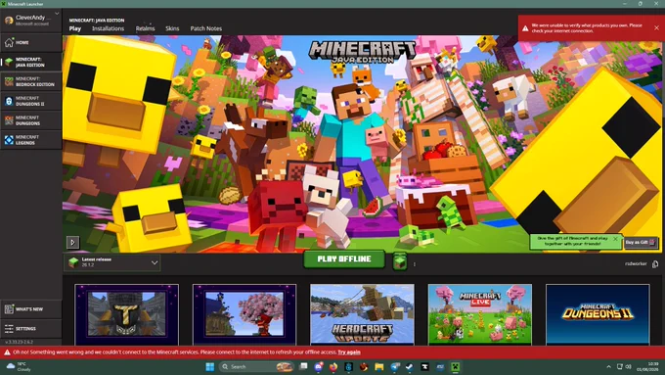Dismiss the product verification error notification
665x375 pixels.
[x=656, y=28]
